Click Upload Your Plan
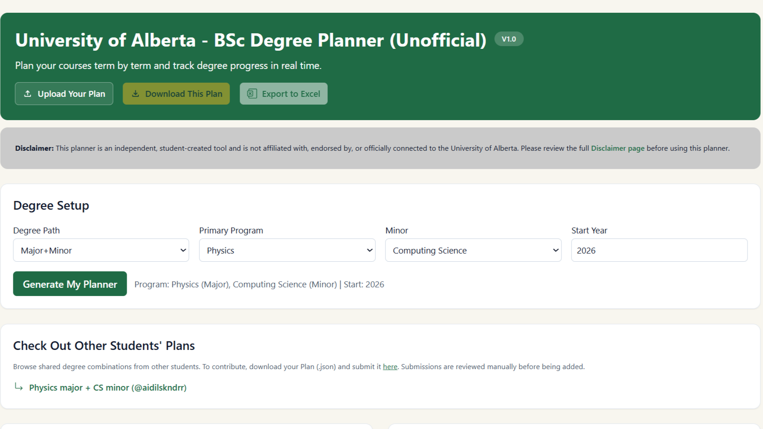The height and width of the screenshot is (429, 763). (64, 93)
